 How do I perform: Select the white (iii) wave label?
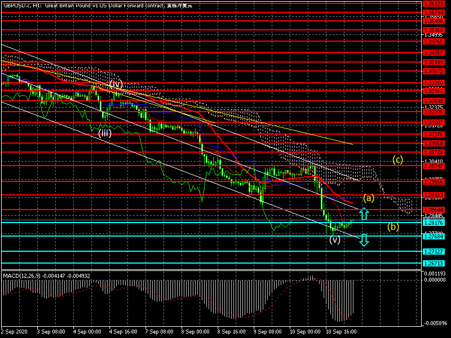[105, 134]
